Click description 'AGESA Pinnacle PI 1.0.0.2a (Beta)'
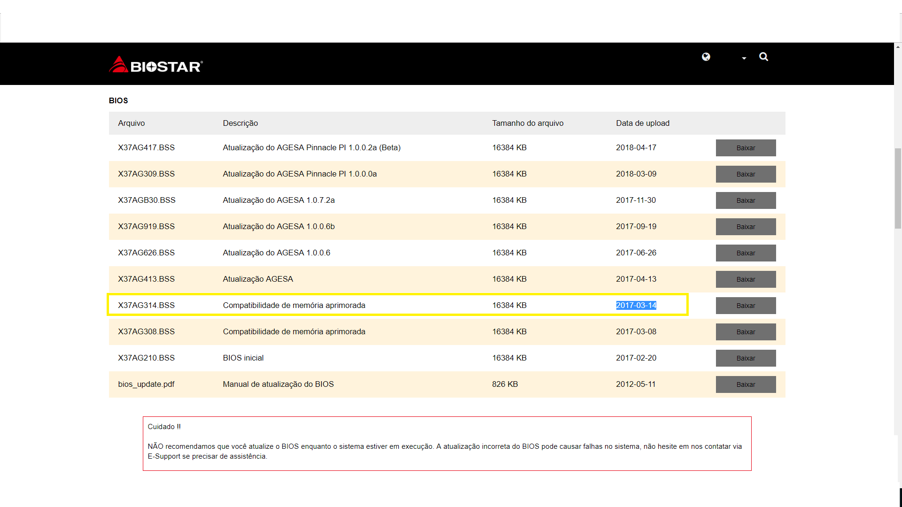Screen dimensions: 902x507 338,147
